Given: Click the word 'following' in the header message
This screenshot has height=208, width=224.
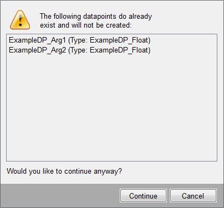Looking at the screenshot, I should [67, 17].
